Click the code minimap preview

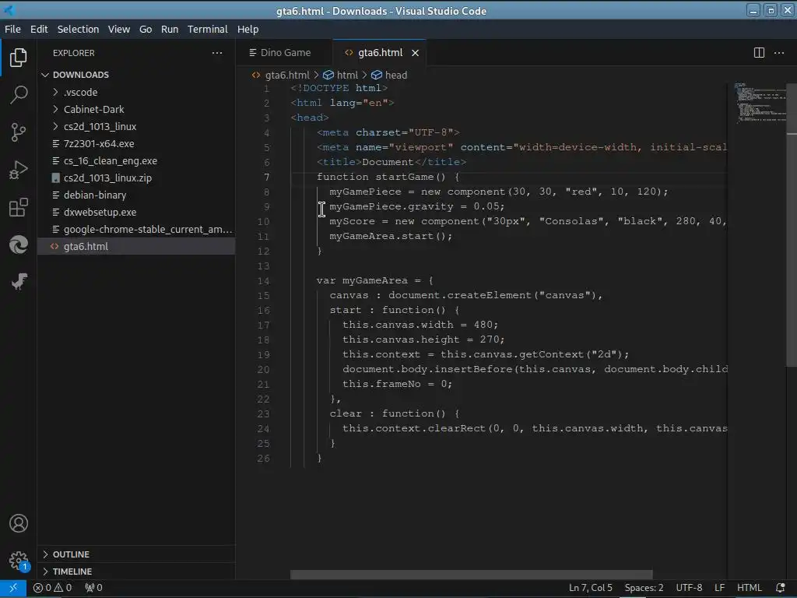click(x=760, y=104)
